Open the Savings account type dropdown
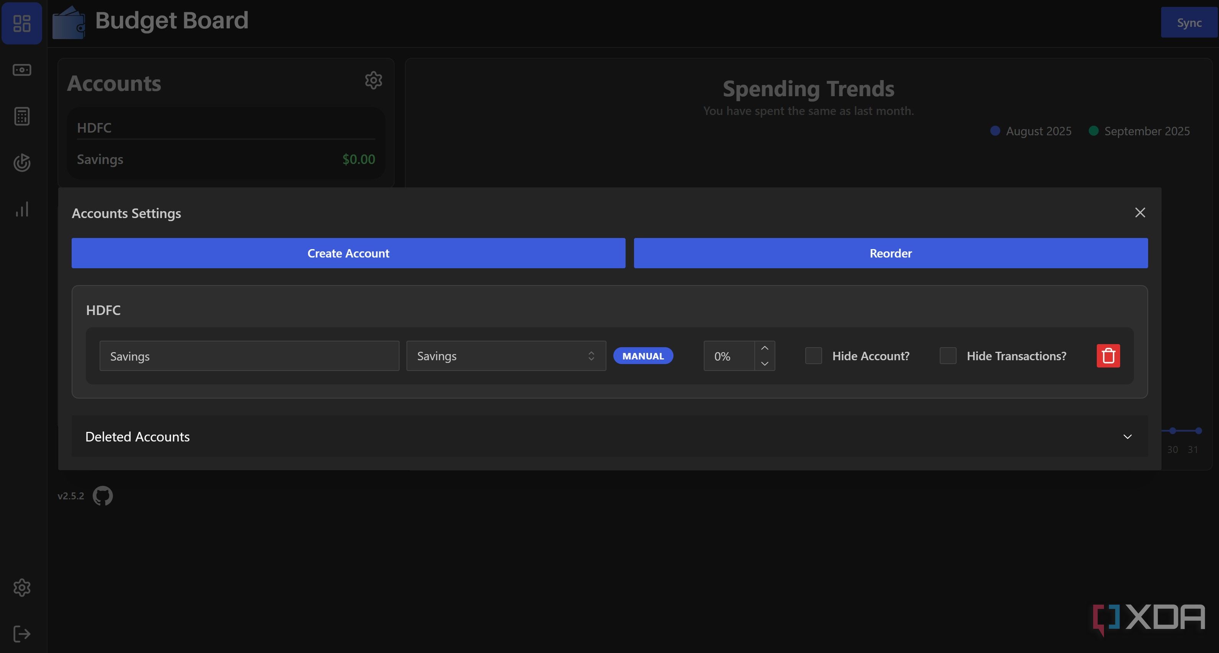This screenshot has width=1219, height=653. [x=506, y=356]
